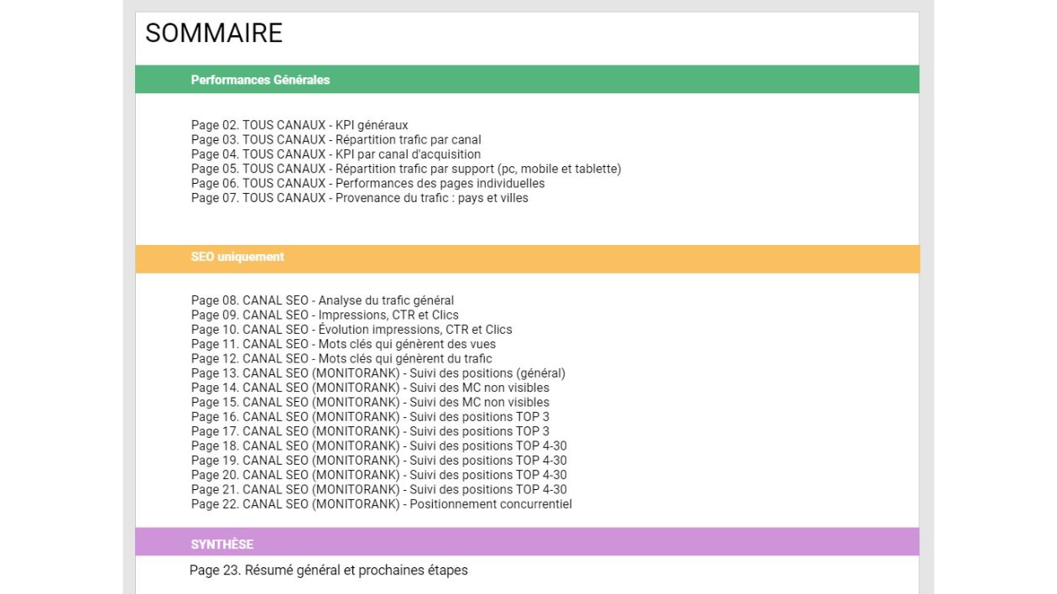Open Page 21 Suivi des positions TOP 4-30
This screenshot has width=1057, height=594.
[x=379, y=490]
